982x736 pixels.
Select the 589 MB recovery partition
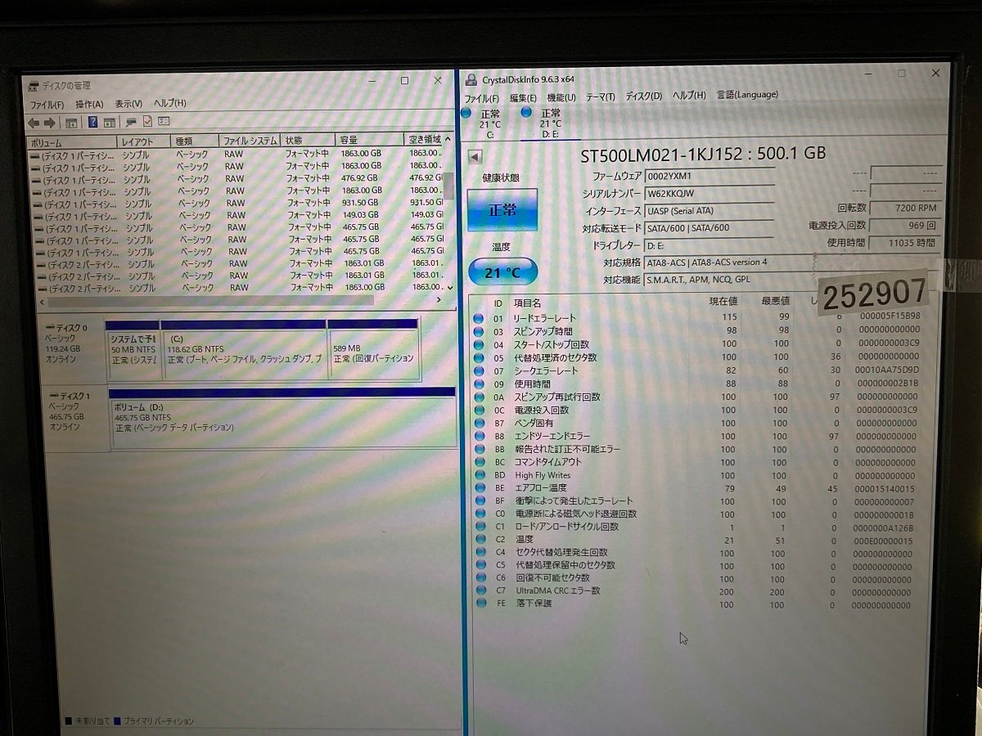click(373, 348)
